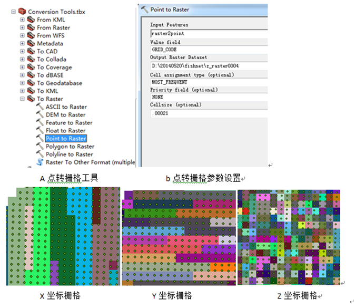Expand the Metadata toolset
This screenshot has width=355, height=308.
pos(22,43)
